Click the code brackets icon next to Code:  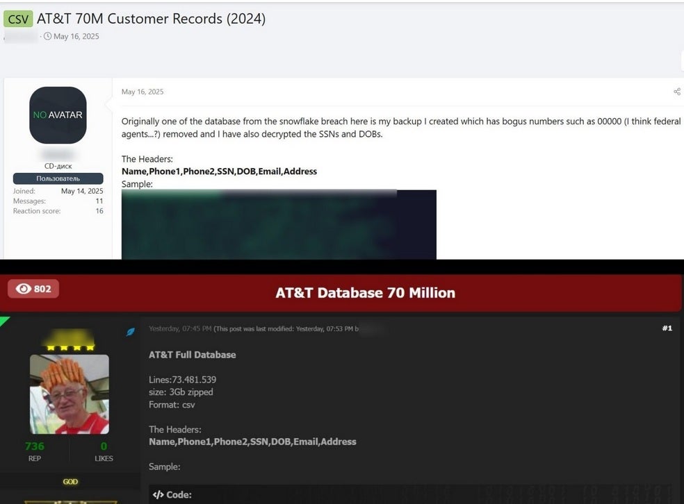click(158, 495)
